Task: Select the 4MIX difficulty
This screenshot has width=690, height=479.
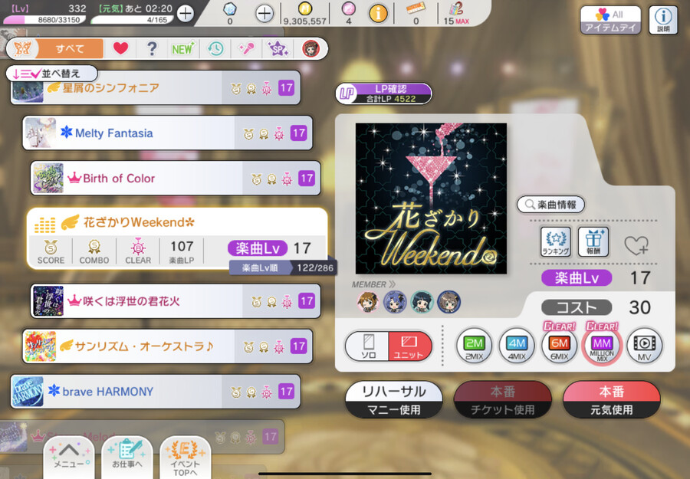Action: [517, 346]
